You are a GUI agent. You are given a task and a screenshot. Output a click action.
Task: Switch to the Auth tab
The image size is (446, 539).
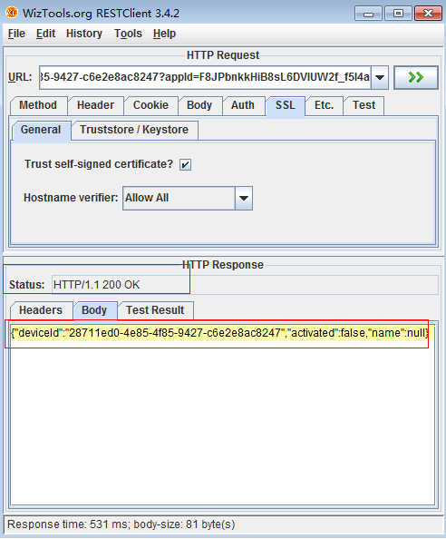[243, 105]
